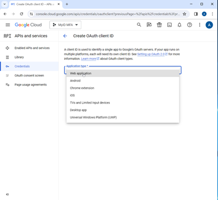218x200 pixels.
Task: Click the OAuth consent screen icon
Action: (x=8, y=75)
